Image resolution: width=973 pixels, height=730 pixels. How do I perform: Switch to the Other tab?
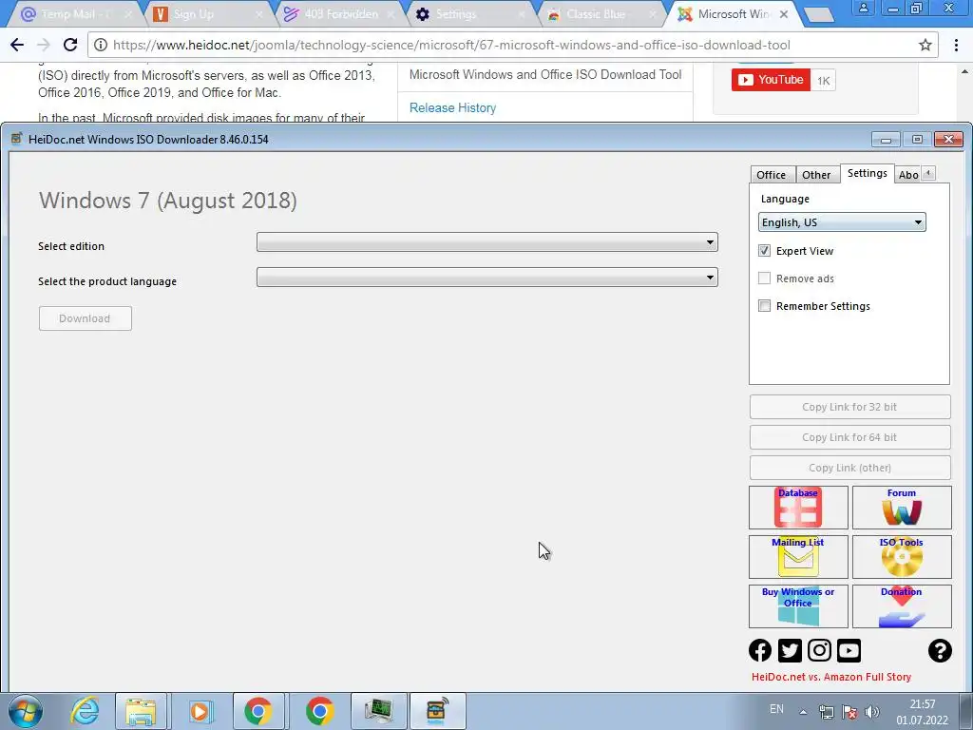pyautogui.click(x=816, y=175)
